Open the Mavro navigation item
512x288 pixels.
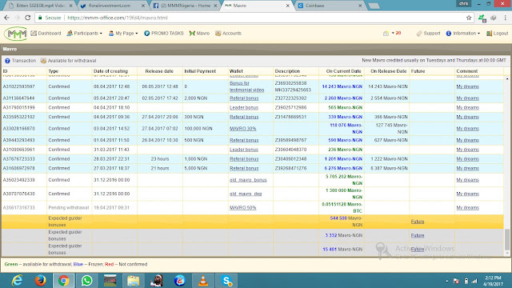[199, 34]
